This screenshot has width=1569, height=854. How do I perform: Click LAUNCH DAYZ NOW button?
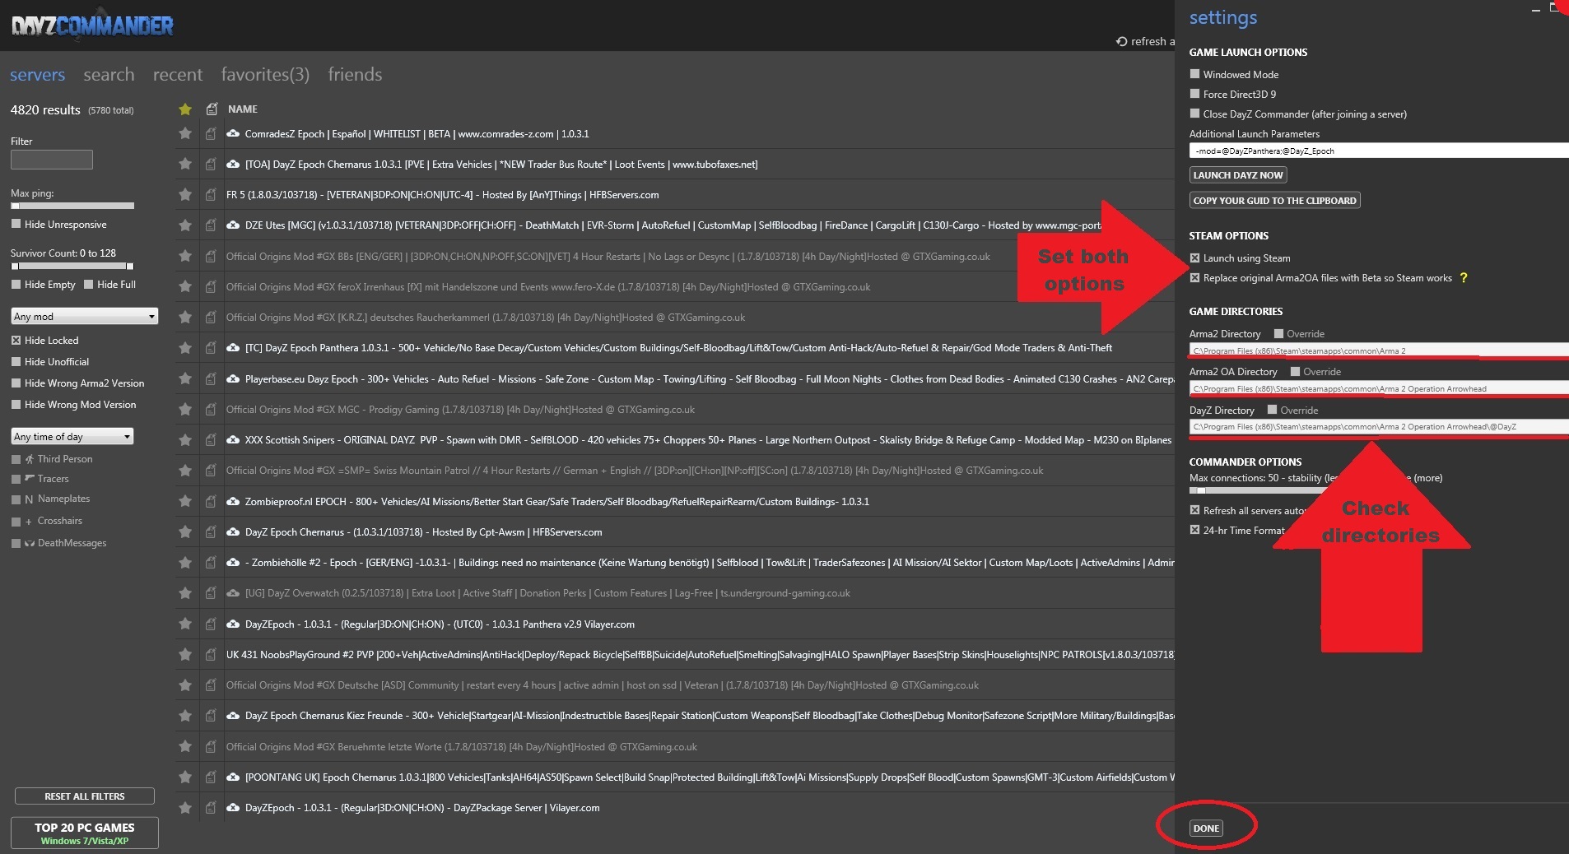point(1238,174)
